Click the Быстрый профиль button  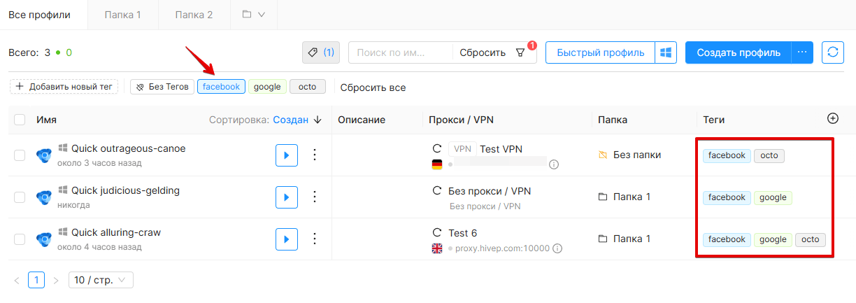click(600, 52)
